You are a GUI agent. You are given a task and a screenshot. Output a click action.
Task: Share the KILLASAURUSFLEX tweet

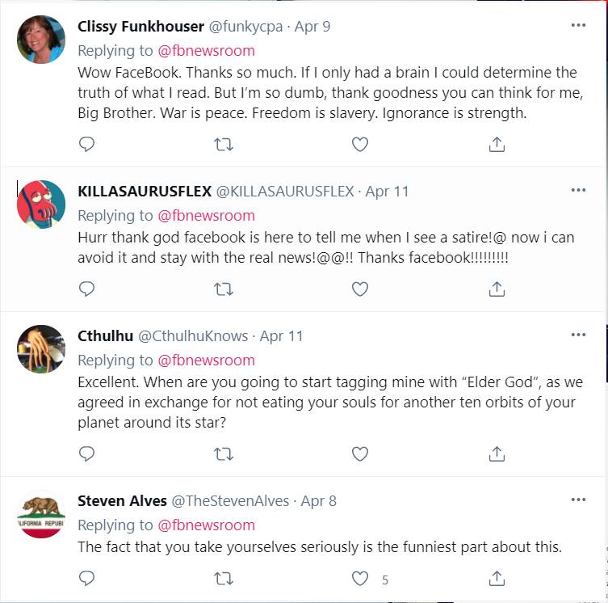click(x=497, y=289)
